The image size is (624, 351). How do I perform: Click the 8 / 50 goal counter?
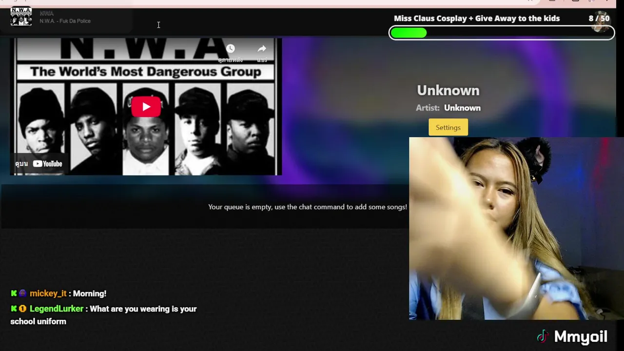pos(599,19)
